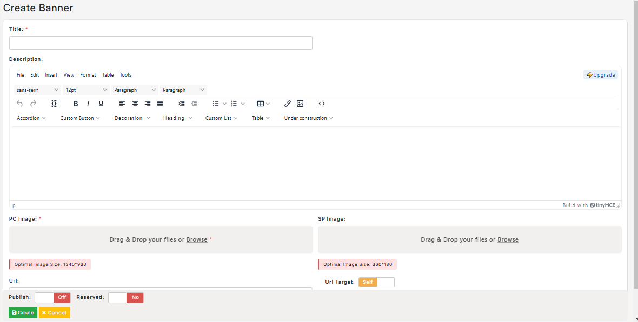This screenshot has height=322, width=638.
Task: Open the 12pt font size dropdown
Action: tap(86, 90)
